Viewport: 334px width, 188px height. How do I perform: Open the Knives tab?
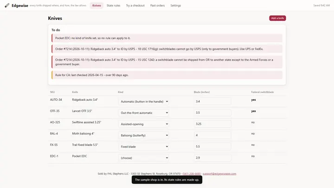pyautogui.click(x=96, y=6)
